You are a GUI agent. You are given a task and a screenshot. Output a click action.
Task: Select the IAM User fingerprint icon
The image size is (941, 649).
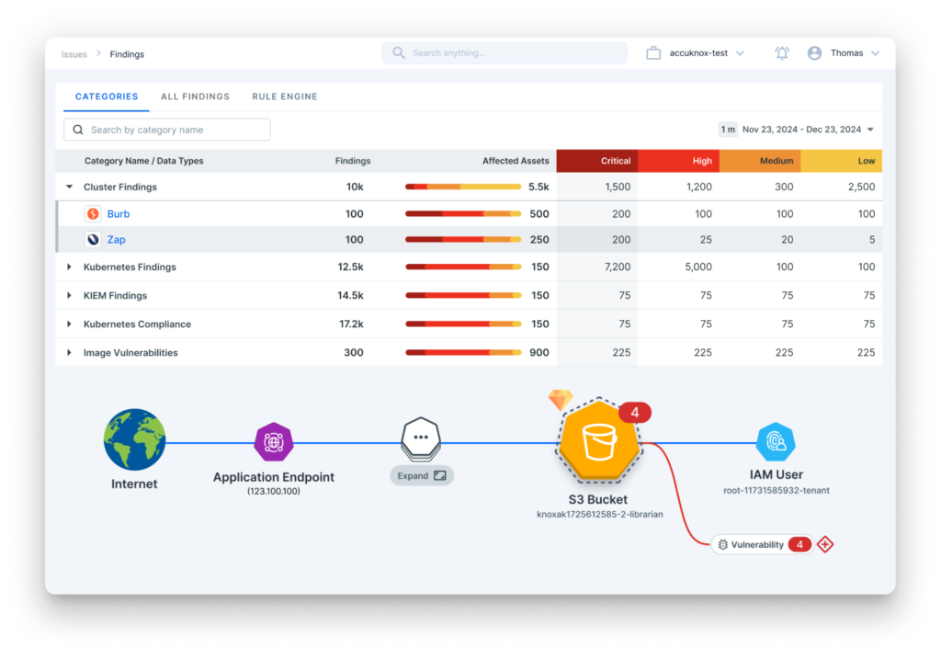tap(776, 442)
